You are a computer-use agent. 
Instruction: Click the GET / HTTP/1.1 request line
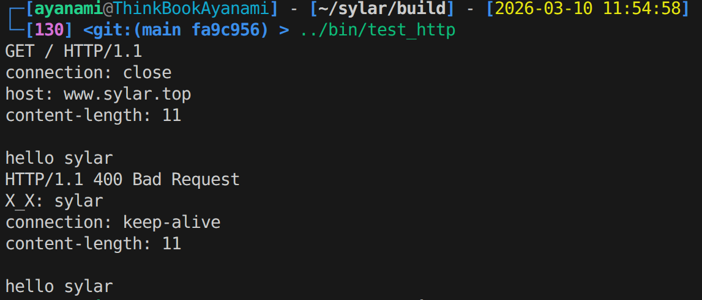[x=73, y=51]
